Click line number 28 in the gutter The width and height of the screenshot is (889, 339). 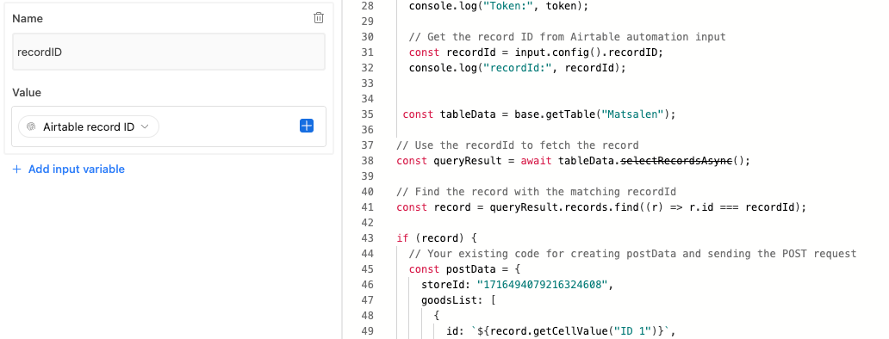pyautogui.click(x=367, y=6)
